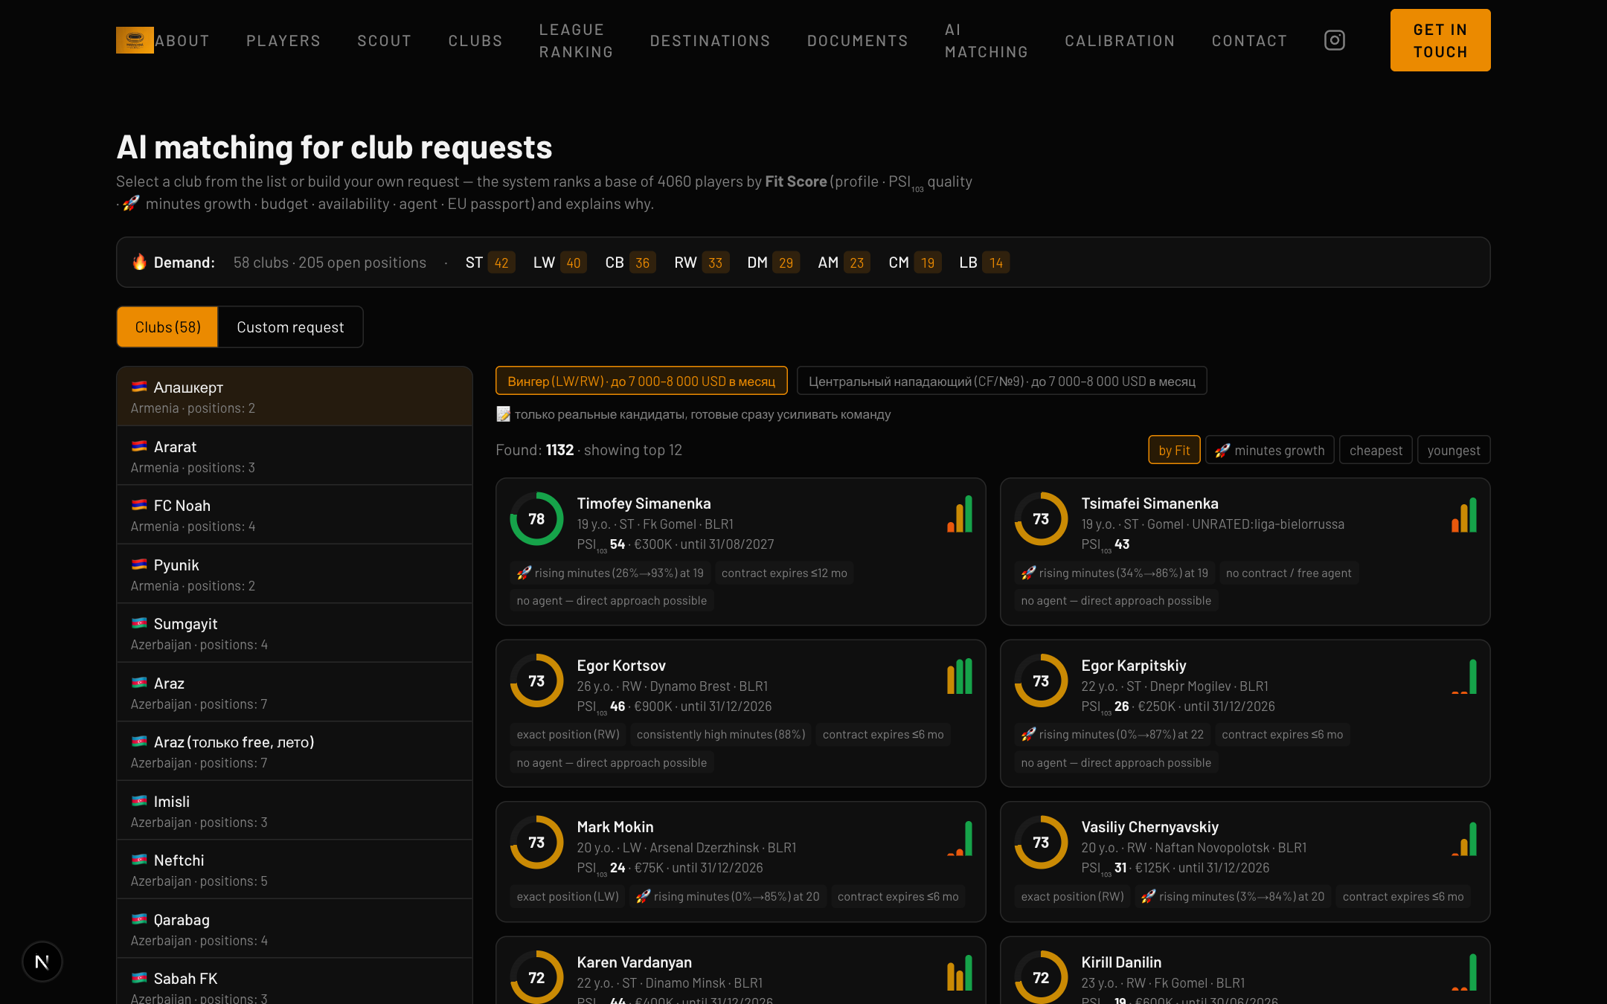Select the Pyunik club

(295, 574)
